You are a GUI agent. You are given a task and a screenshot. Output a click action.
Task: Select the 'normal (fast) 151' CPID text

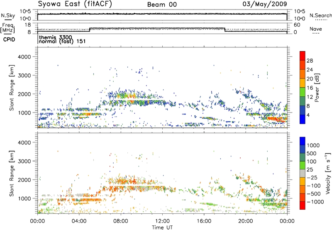pyautogui.click(x=62, y=41)
